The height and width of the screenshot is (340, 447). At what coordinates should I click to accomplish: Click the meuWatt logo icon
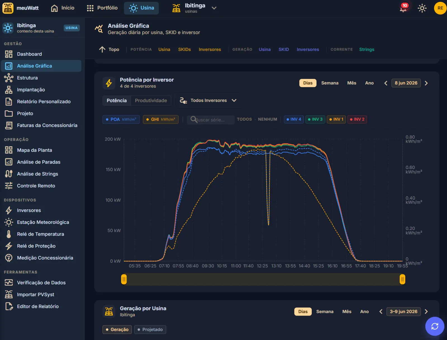pyautogui.click(x=8, y=8)
